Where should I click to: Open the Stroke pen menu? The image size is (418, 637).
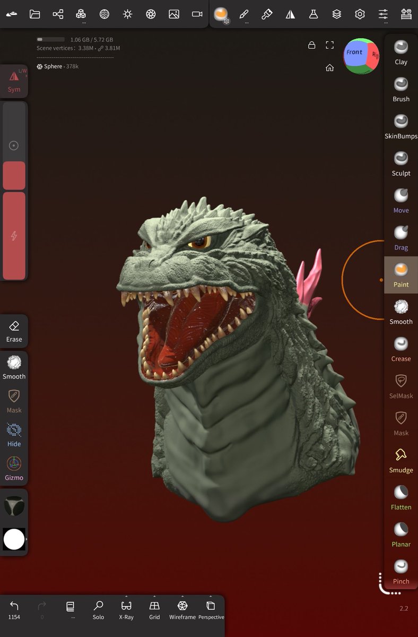point(244,14)
